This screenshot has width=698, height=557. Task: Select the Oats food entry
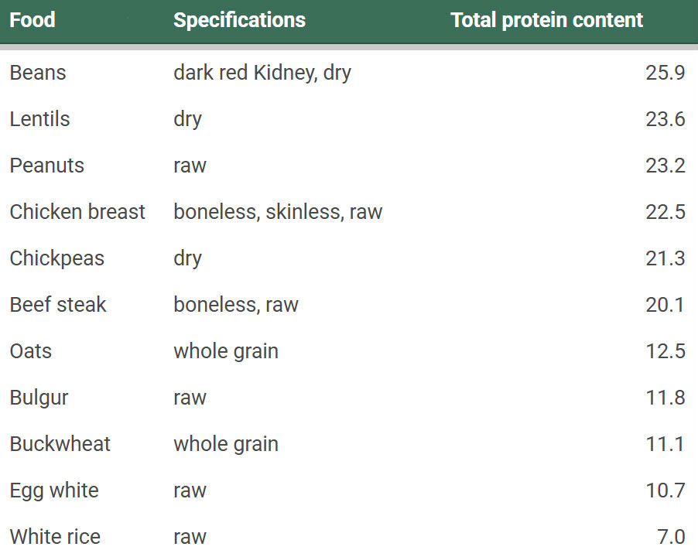pos(31,351)
